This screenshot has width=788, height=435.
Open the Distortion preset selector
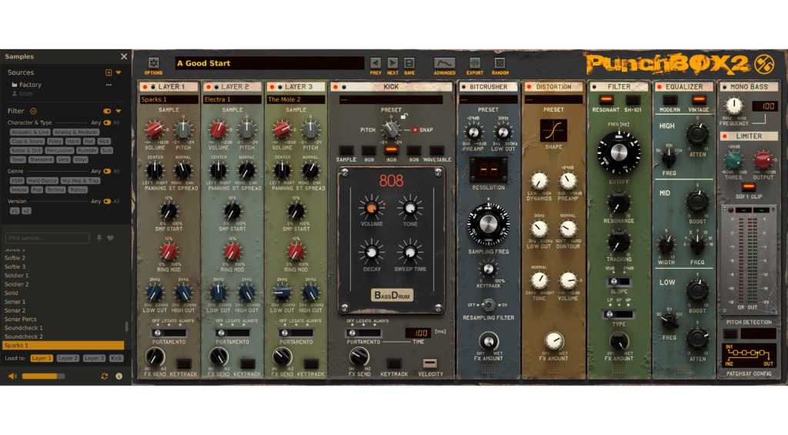(553, 99)
